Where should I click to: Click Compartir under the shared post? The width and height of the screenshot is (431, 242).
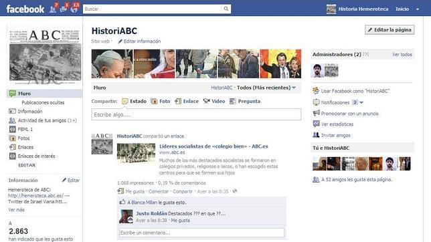click(x=183, y=191)
